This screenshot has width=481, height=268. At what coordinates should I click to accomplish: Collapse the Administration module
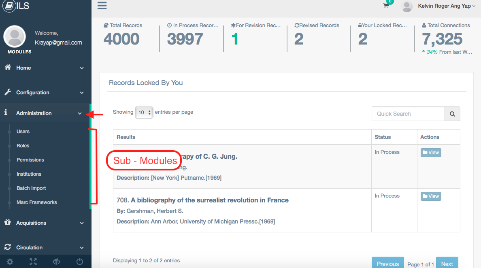point(45,113)
